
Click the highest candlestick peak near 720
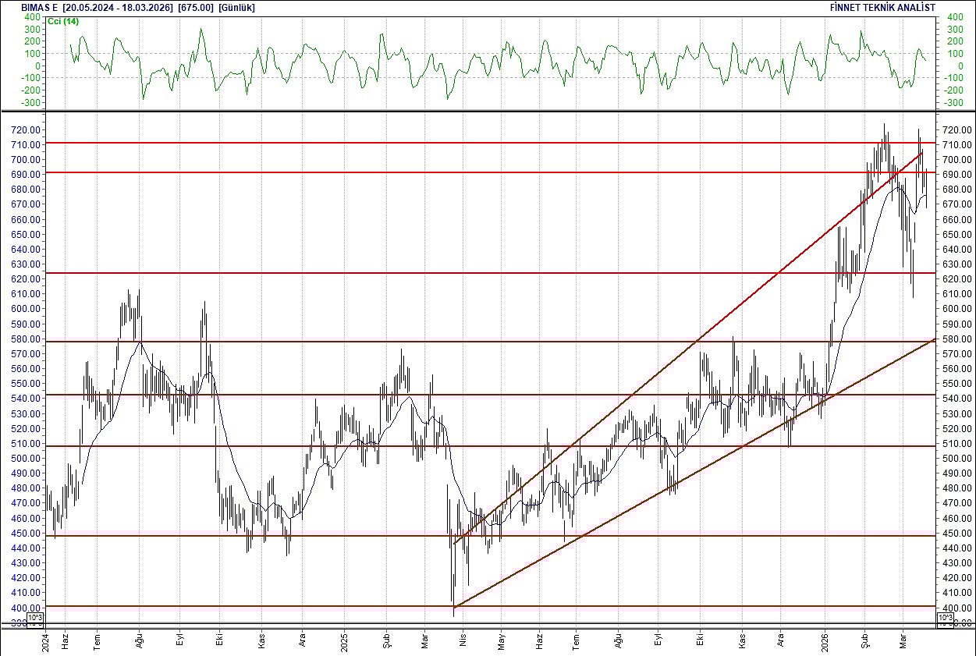(x=884, y=126)
